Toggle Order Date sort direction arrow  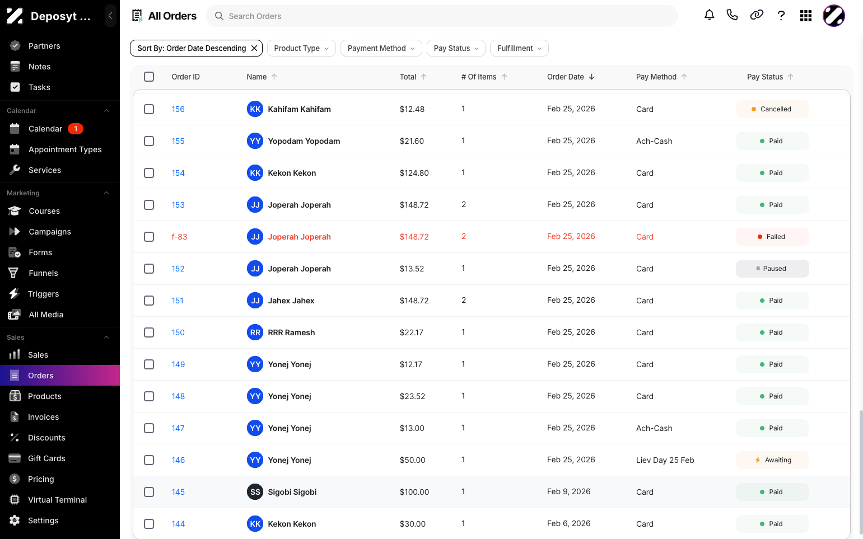[592, 77]
